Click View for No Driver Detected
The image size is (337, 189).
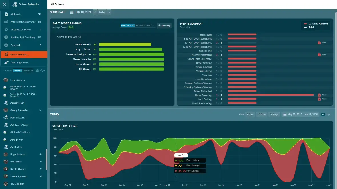pos(322,55)
